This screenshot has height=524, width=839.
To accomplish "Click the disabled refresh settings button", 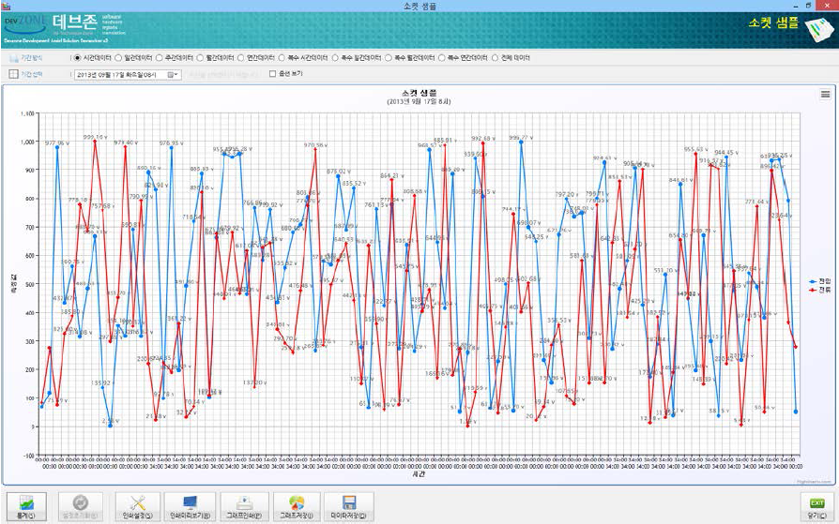I will (81, 506).
